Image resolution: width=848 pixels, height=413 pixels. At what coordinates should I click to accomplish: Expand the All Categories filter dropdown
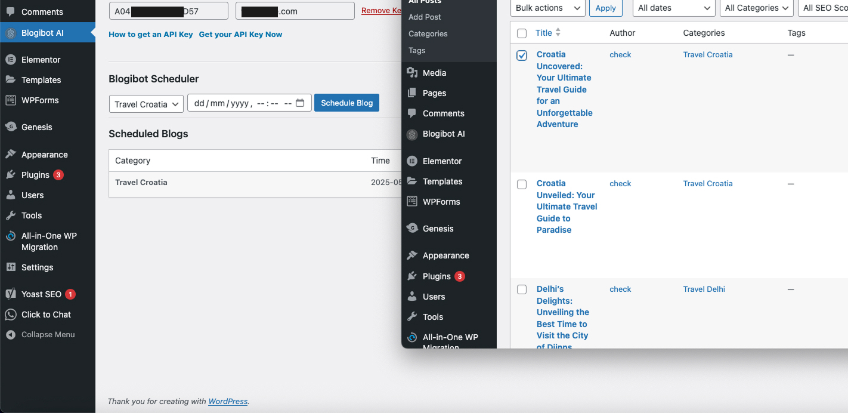pyautogui.click(x=756, y=8)
